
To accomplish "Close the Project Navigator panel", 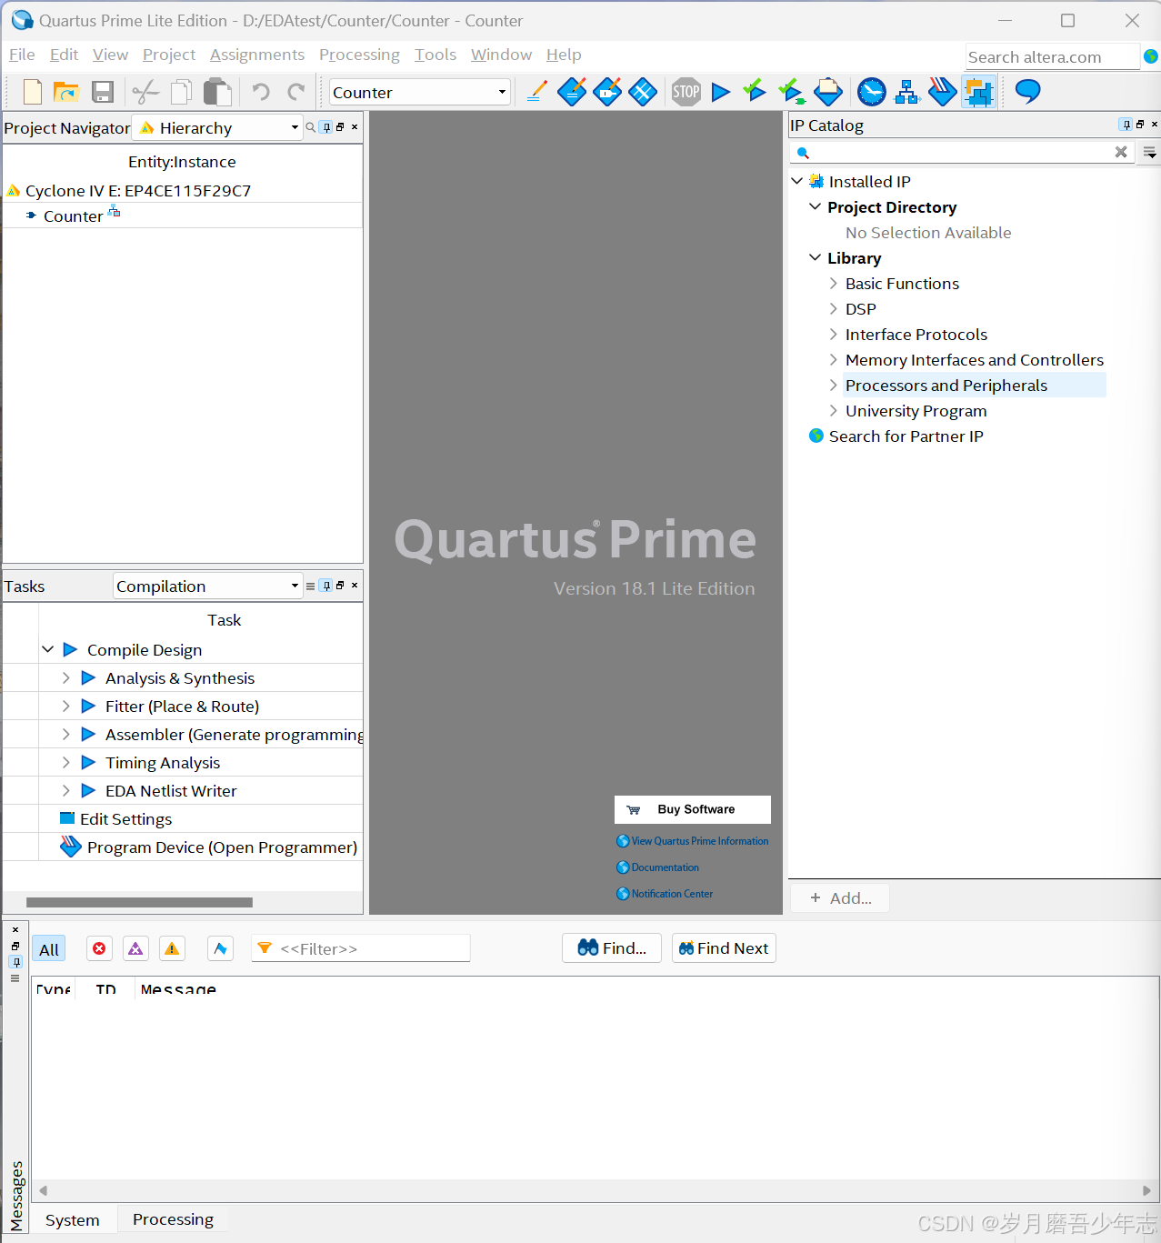I will tap(355, 126).
